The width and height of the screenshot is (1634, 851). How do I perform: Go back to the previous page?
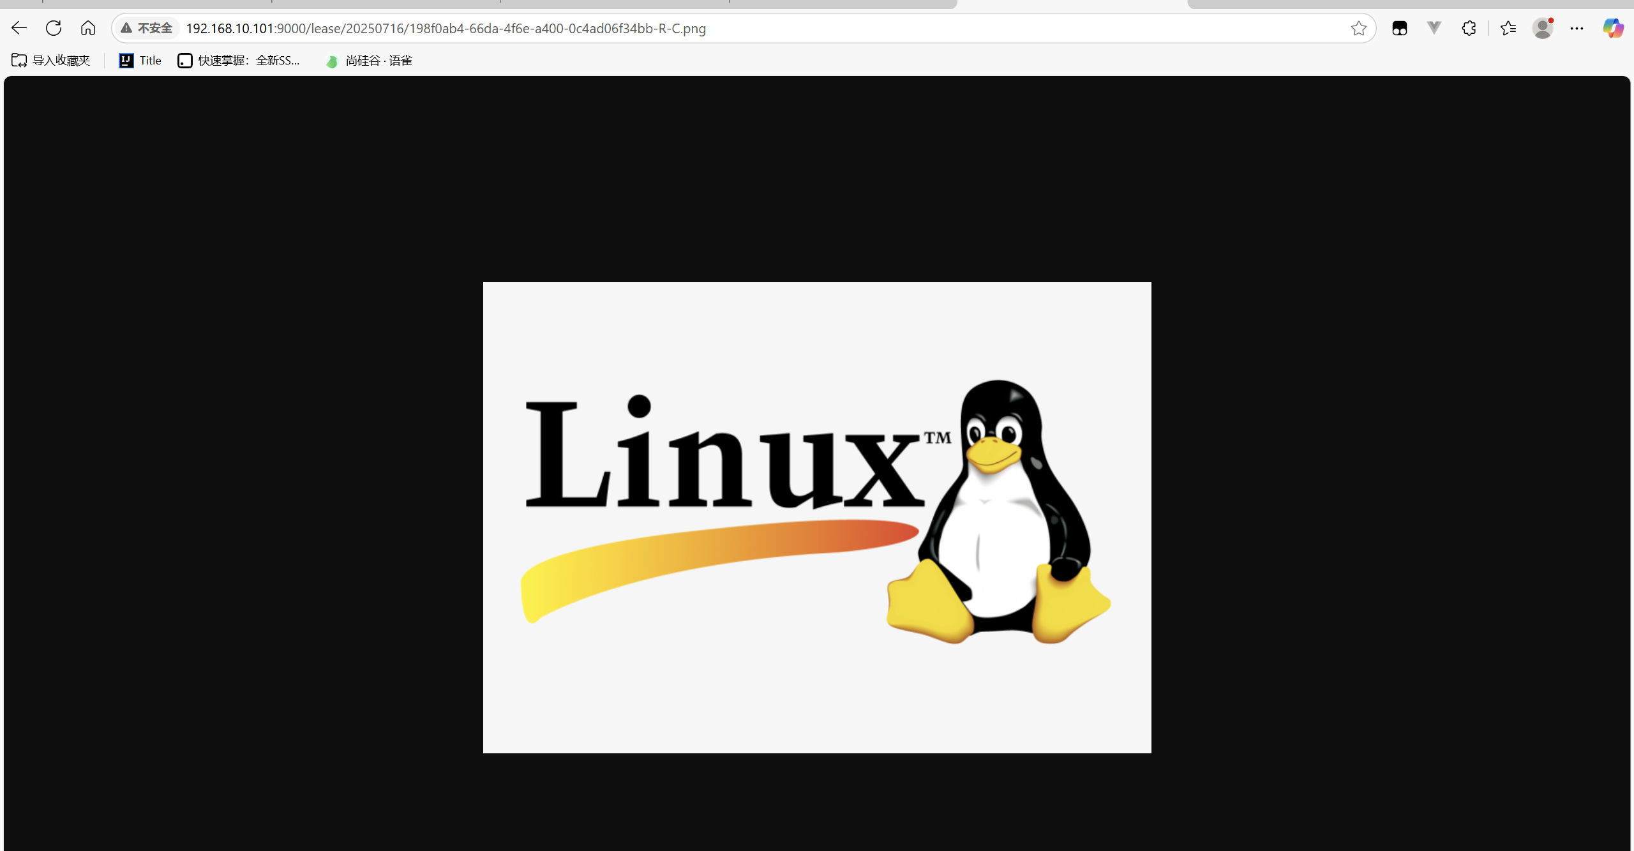[x=19, y=28]
